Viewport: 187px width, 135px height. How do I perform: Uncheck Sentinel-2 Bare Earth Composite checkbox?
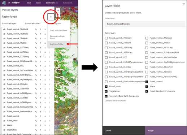pyautogui.click(x=106, y=96)
